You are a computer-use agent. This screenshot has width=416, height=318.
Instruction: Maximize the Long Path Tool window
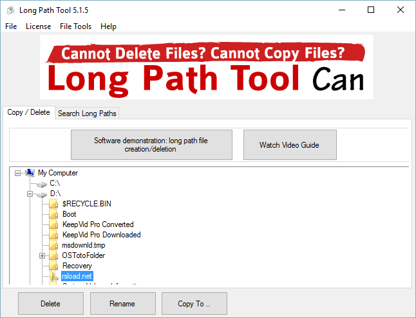pos(371,10)
